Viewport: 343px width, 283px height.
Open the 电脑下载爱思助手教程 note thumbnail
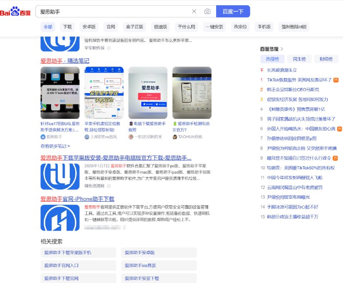click(x=148, y=93)
